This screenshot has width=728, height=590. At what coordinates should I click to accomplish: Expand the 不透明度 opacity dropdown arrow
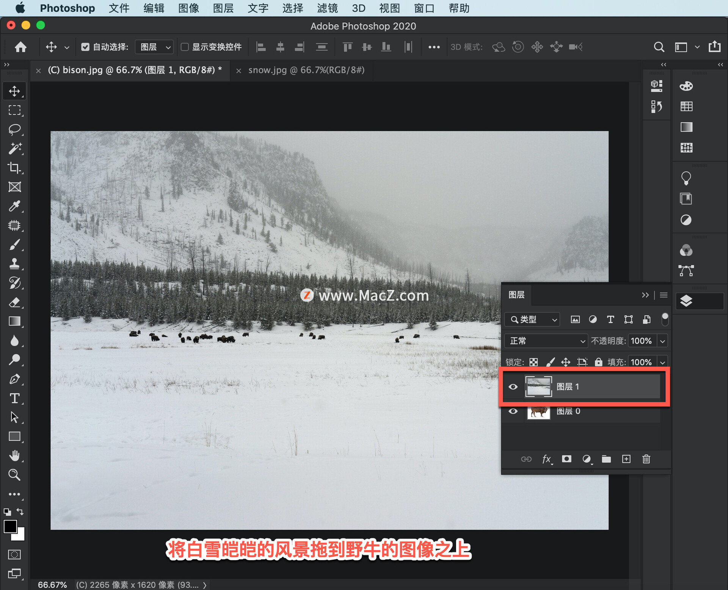[662, 341]
